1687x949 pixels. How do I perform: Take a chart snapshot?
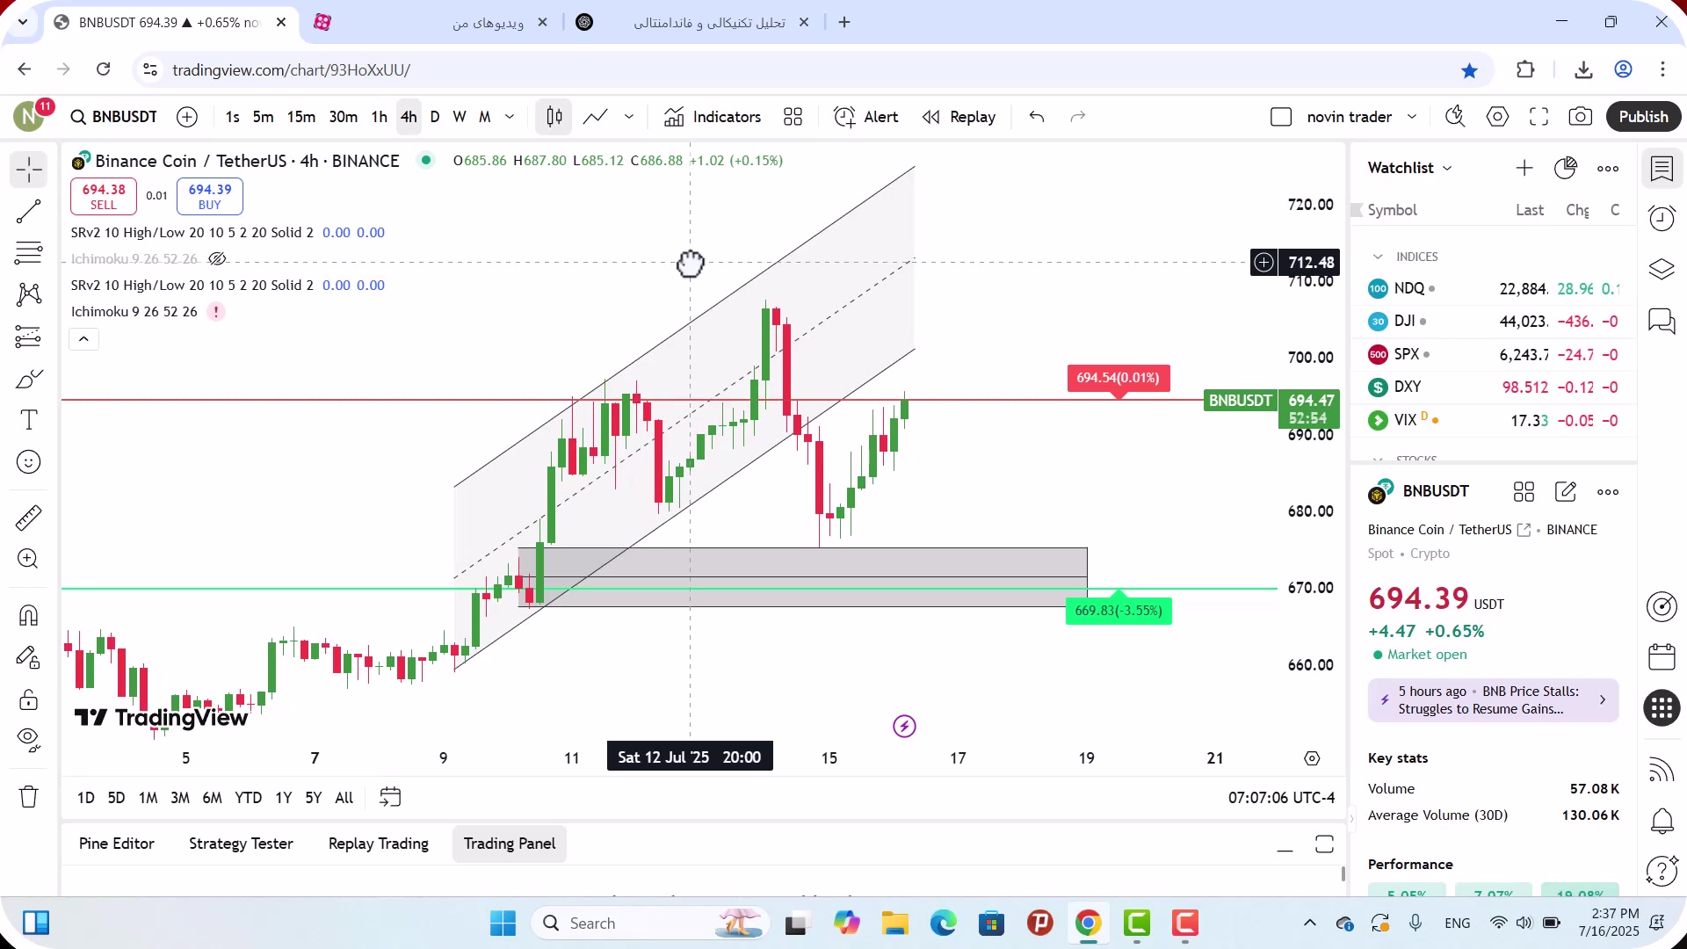pos(1580,117)
